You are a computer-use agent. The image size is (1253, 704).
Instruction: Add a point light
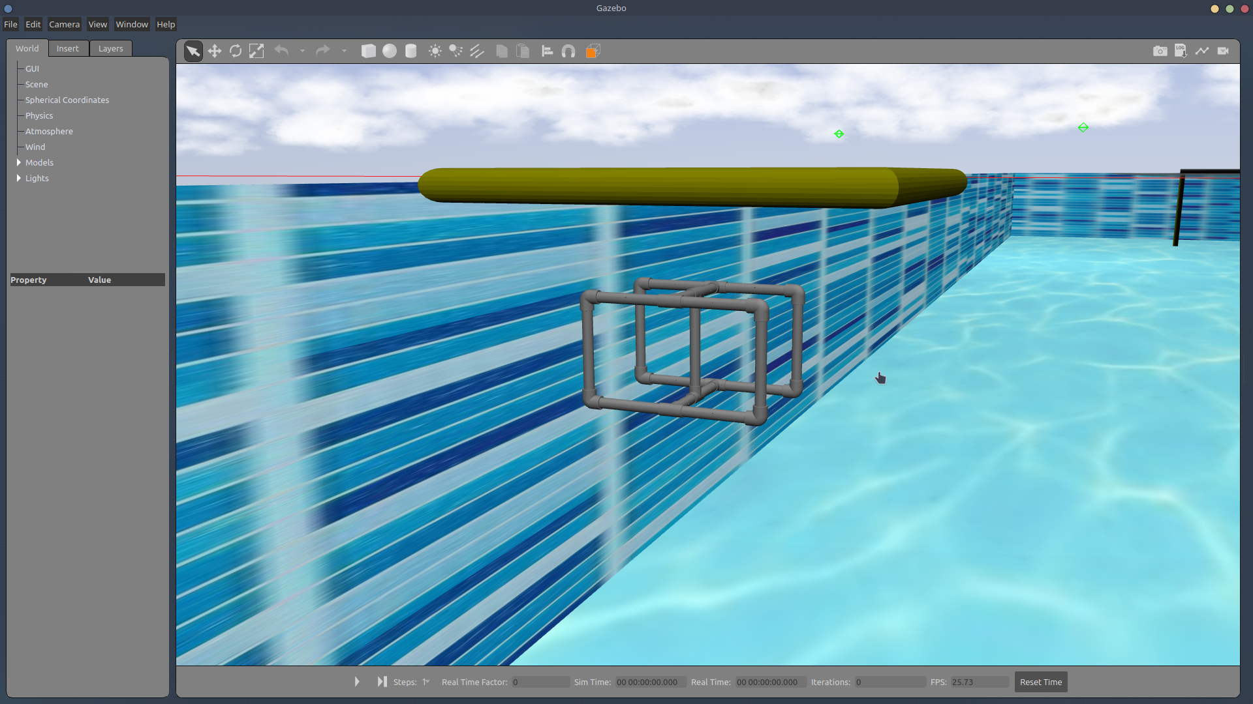[x=435, y=51]
